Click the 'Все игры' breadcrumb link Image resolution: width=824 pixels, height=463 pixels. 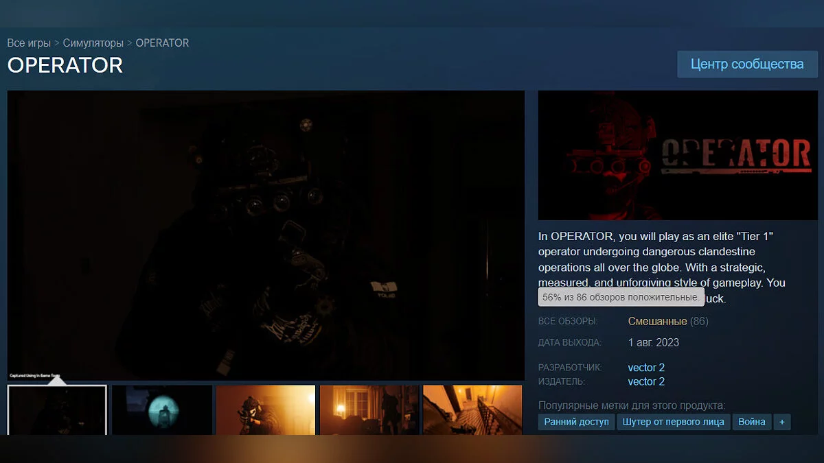coord(29,43)
